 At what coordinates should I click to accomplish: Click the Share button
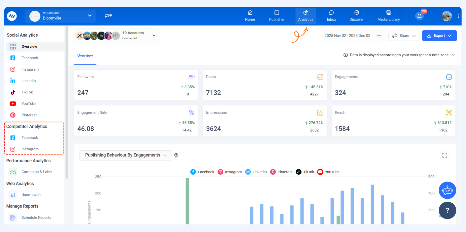[404, 36]
